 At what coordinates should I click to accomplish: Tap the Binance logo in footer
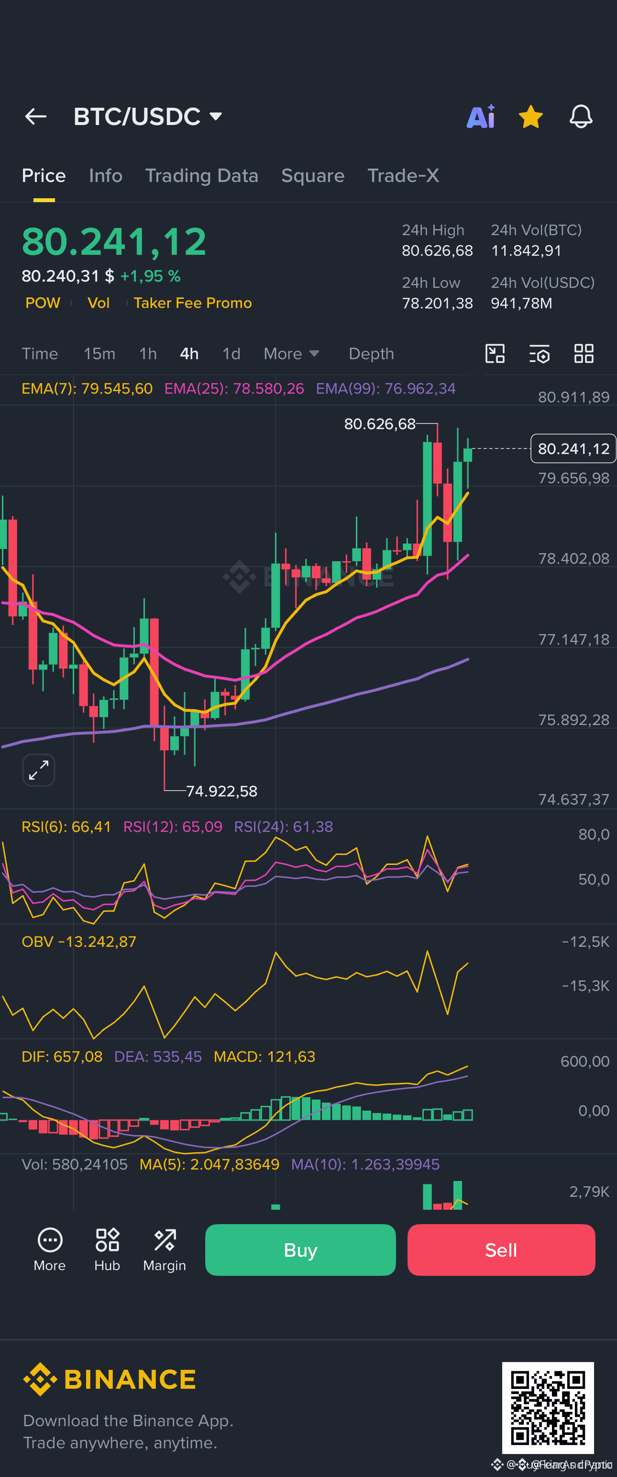click(110, 1379)
